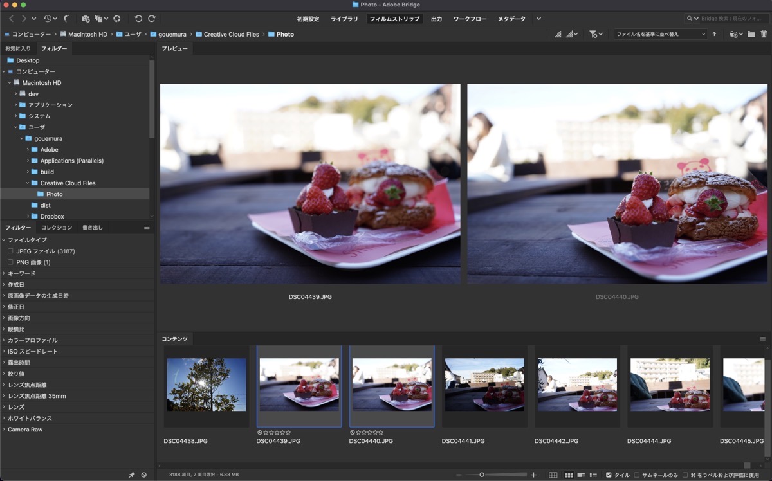Click the lock thumbnail grid icon

pyautogui.click(x=553, y=475)
